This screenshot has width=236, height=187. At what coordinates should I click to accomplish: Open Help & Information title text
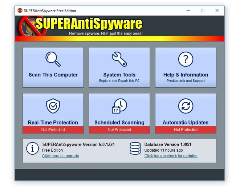[x=186, y=75]
